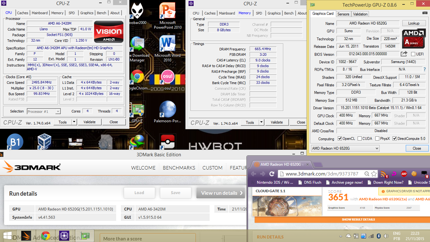Show hidden system tray icons arrow
Viewport: 430px width, 242px height.
pos(341,236)
